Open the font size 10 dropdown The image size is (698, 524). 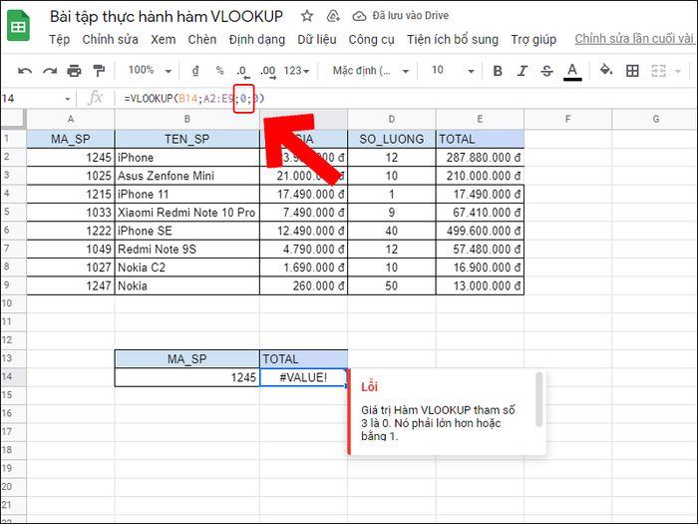pos(453,71)
